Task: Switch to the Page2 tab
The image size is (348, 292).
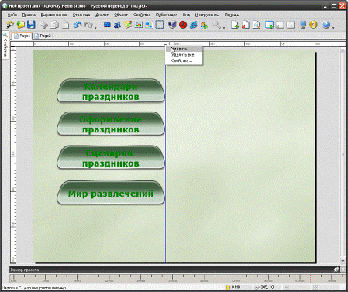Action: pyautogui.click(x=43, y=36)
